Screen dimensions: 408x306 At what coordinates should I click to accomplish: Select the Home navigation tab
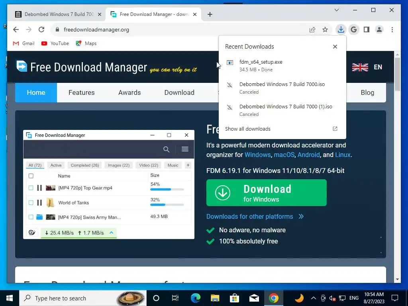point(36,92)
